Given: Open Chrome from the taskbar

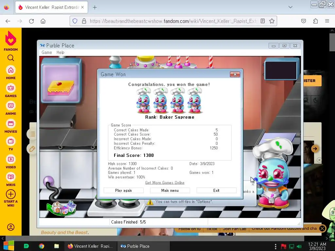Looking at the screenshot, I should 42,246.
